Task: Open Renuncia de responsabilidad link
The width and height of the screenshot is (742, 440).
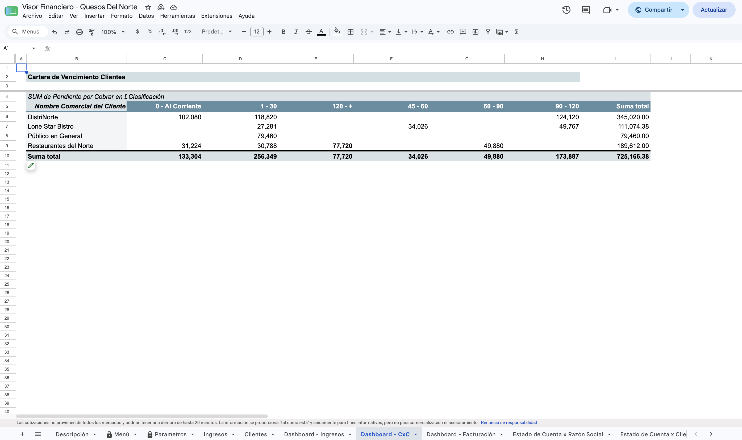Action: click(509, 422)
